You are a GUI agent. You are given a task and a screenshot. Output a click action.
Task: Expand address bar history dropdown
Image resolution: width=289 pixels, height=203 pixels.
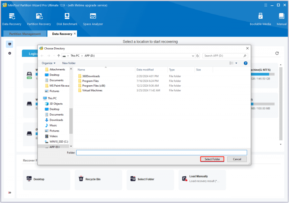[x=193, y=56]
